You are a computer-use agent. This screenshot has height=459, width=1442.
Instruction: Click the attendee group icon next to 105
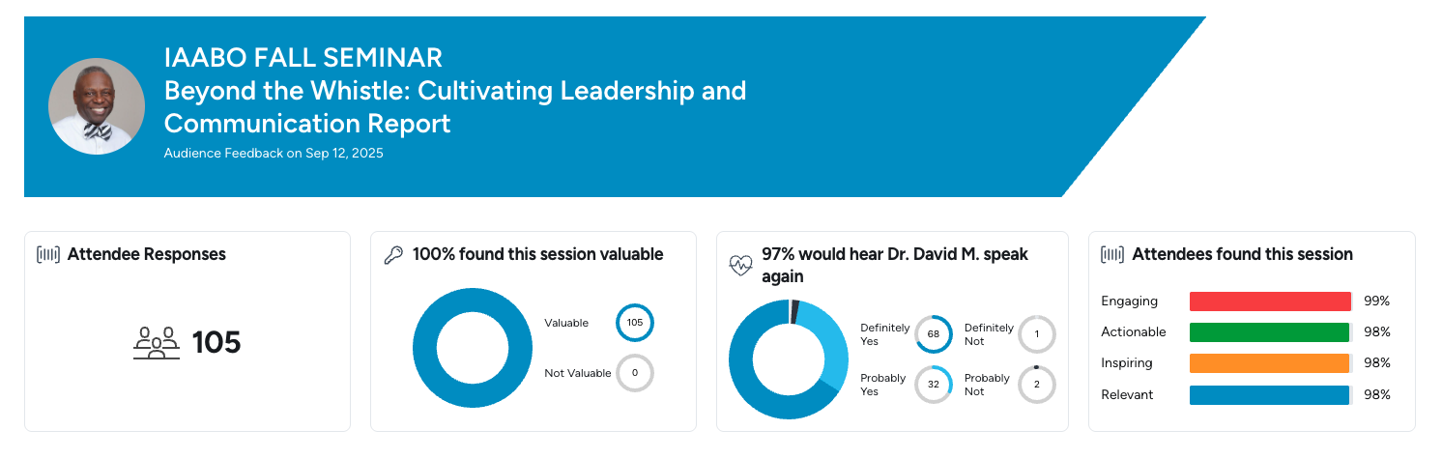(157, 343)
